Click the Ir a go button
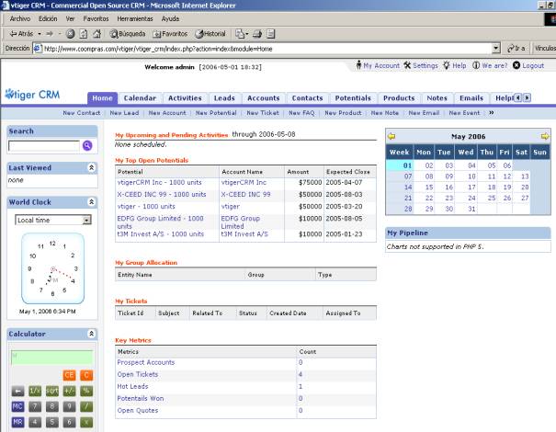This screenshot has width=556, height=432. coord(516,48)
